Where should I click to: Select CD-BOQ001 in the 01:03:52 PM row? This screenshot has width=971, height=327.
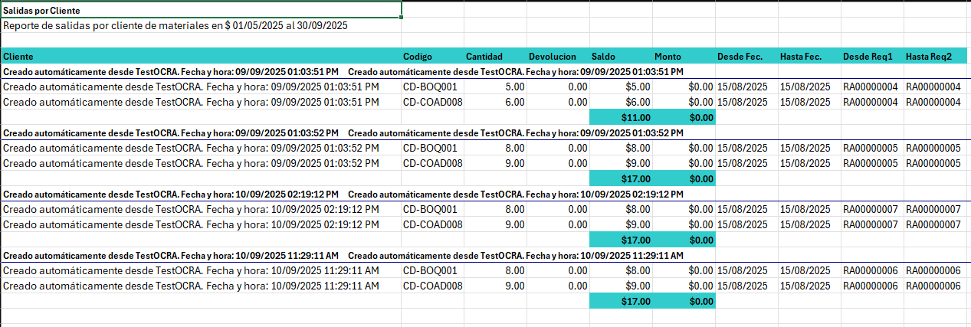click(432, 148)
